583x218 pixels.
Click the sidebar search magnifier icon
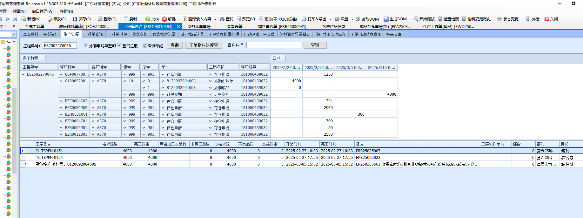pyautogui.click(x=13, y=34)
